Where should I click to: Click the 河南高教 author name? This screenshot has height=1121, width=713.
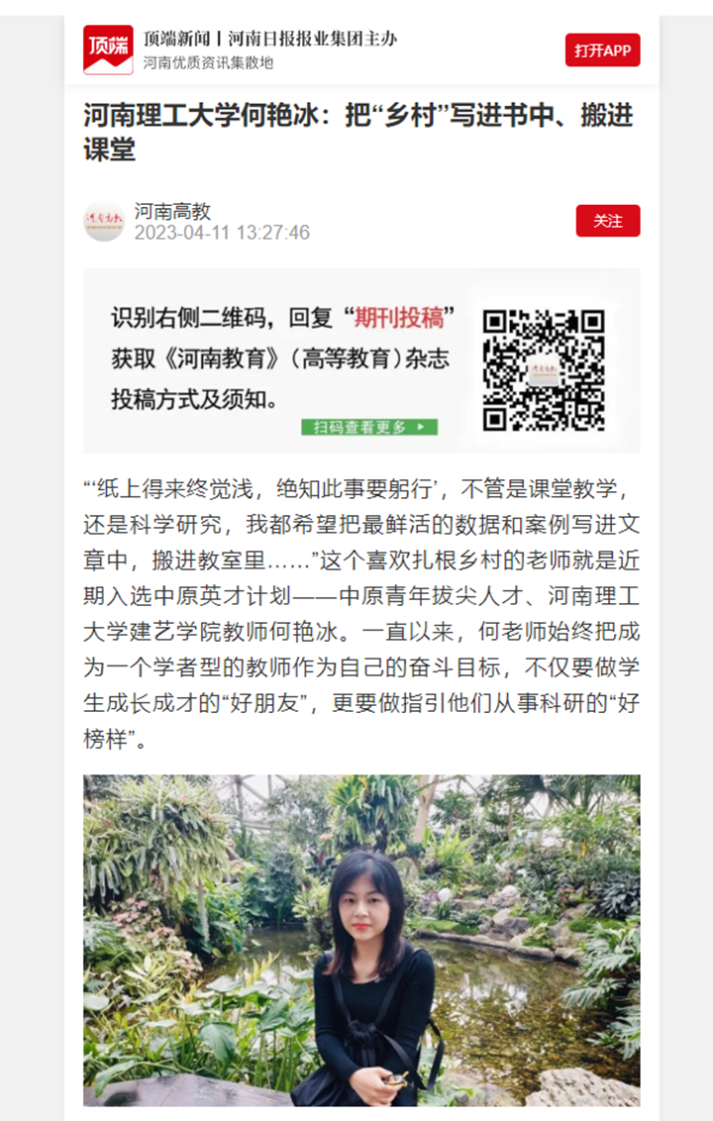point(172,211)
